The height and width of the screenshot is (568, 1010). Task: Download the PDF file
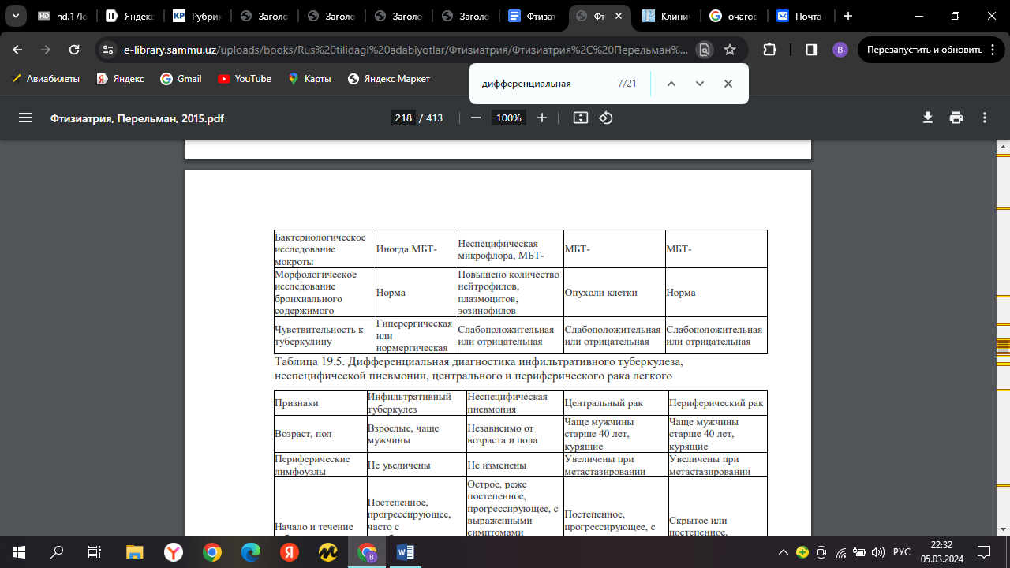click(x=928, y=118)
